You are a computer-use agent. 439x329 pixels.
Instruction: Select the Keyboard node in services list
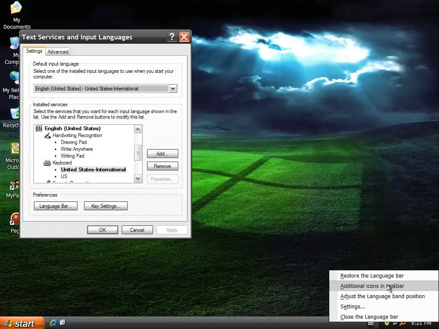tap(62, 163)
